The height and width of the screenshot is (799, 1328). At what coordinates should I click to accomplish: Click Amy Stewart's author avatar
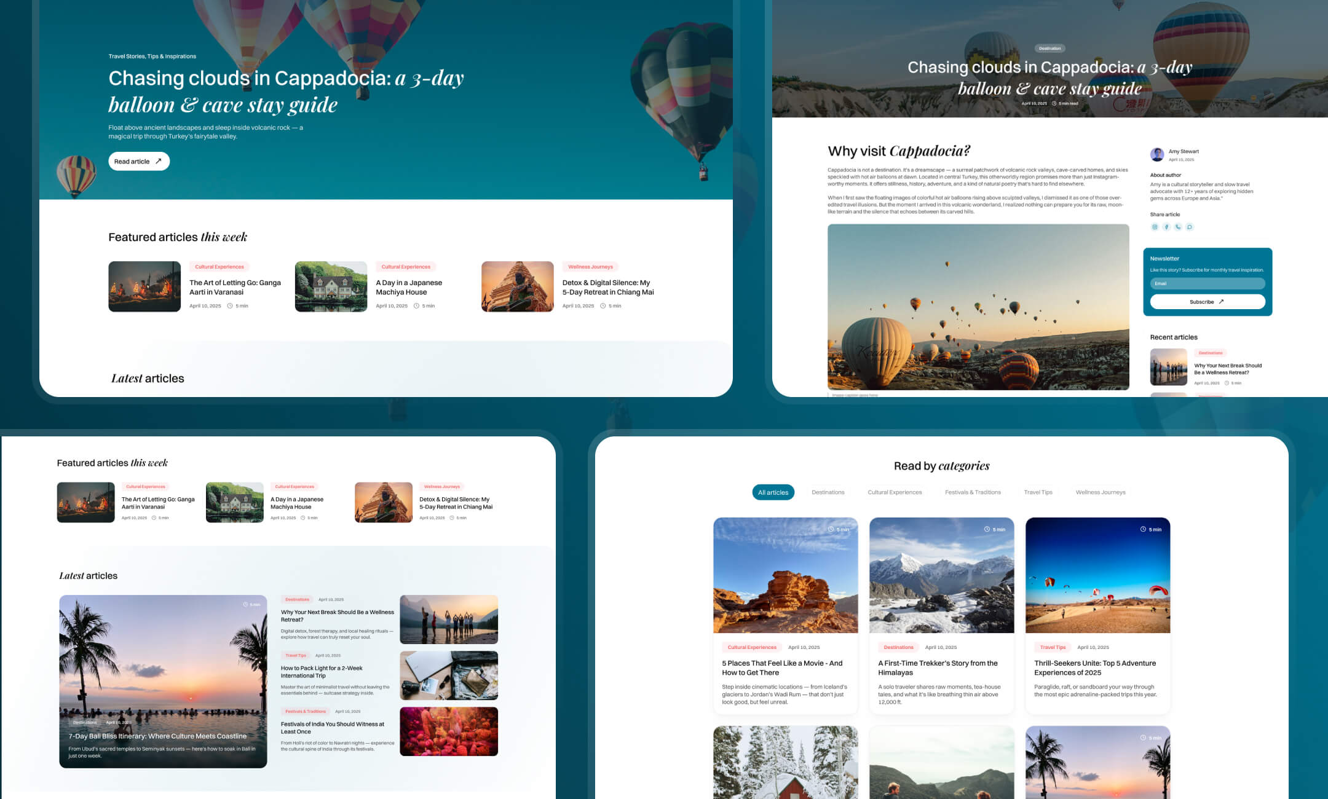tap(1157, 154)
